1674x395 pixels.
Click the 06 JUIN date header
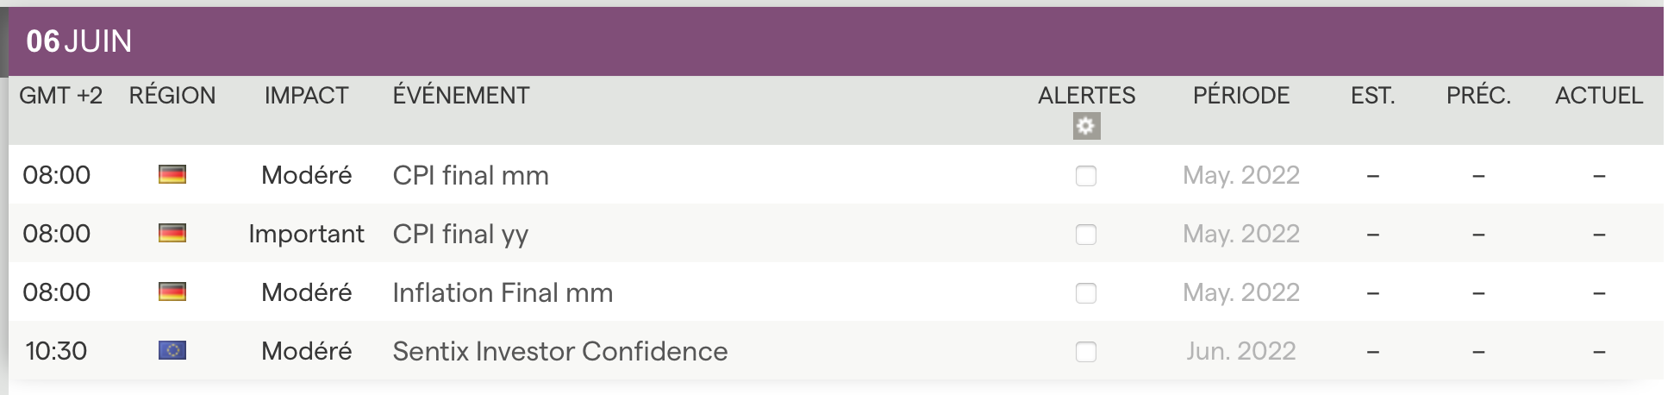79,41
